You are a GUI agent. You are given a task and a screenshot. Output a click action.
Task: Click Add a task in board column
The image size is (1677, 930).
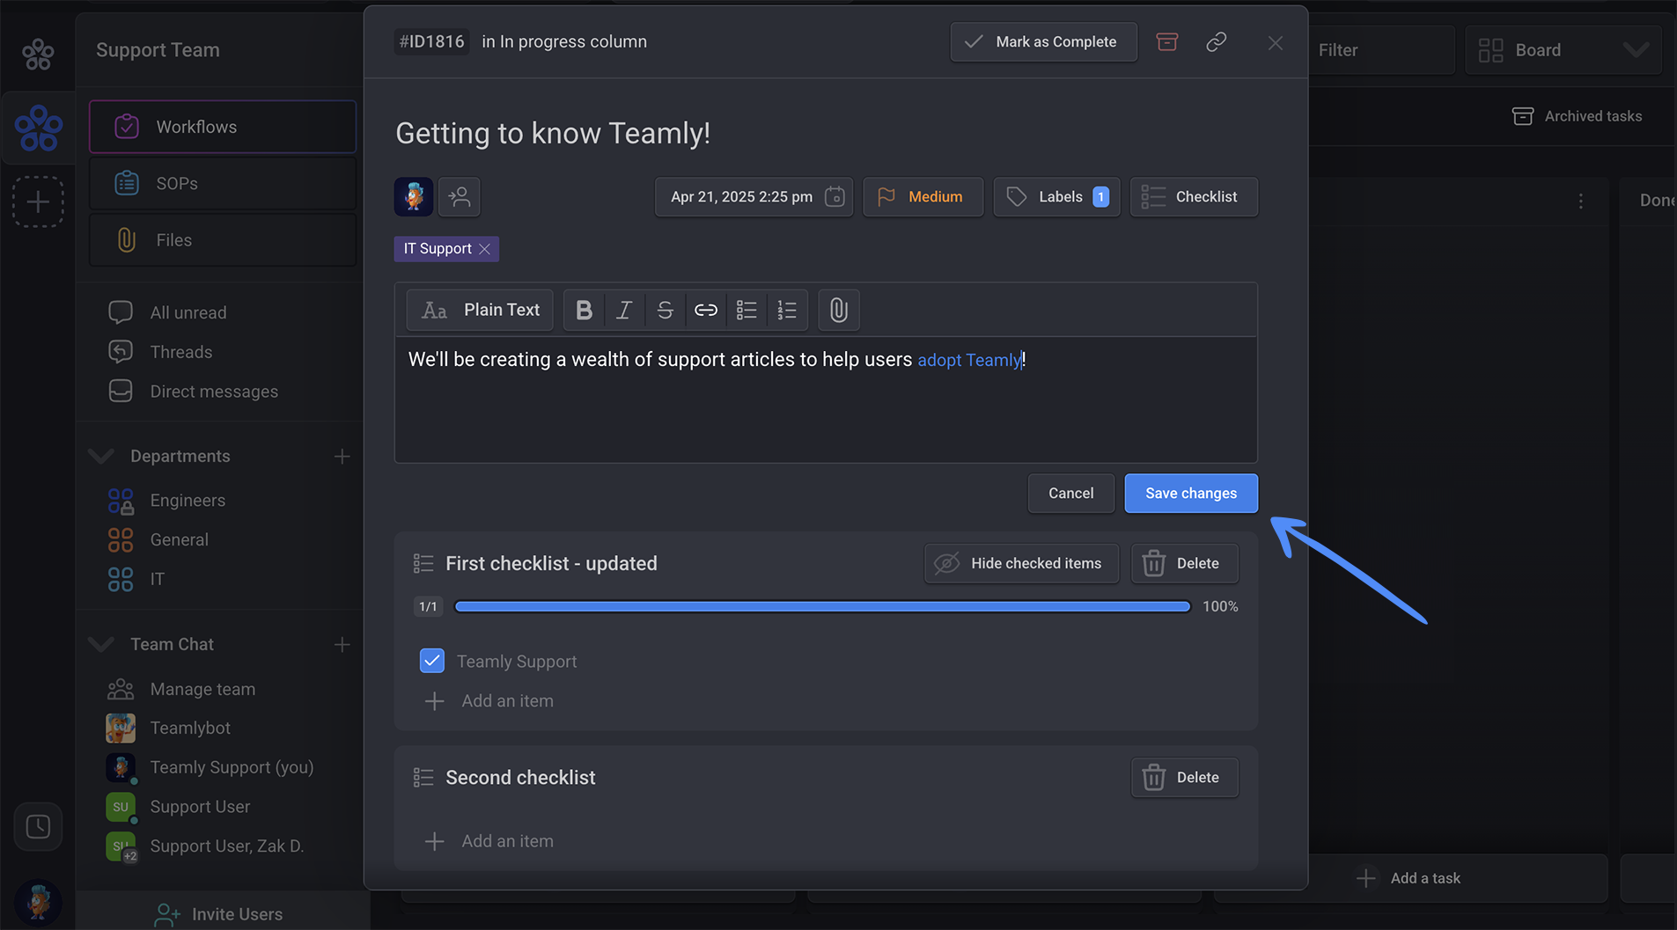tap(1409, 878)
